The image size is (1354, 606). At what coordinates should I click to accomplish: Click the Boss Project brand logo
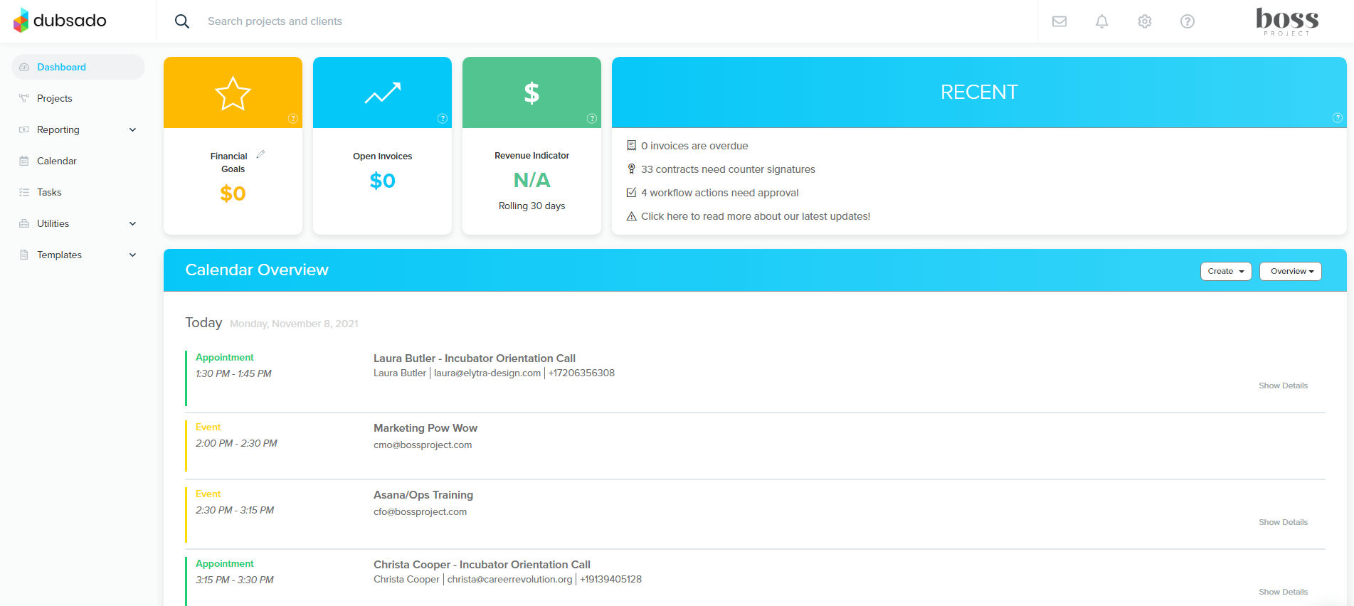(1287, 21)
